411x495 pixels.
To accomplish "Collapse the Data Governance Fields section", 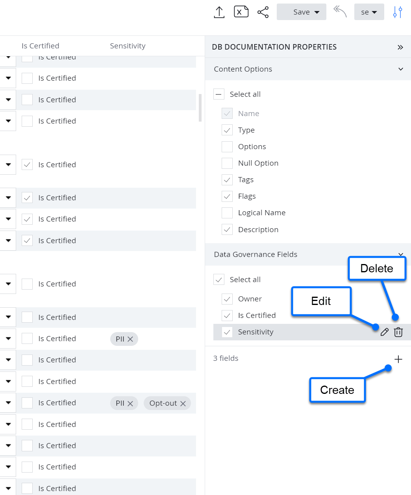I will [x=401, y=255].
